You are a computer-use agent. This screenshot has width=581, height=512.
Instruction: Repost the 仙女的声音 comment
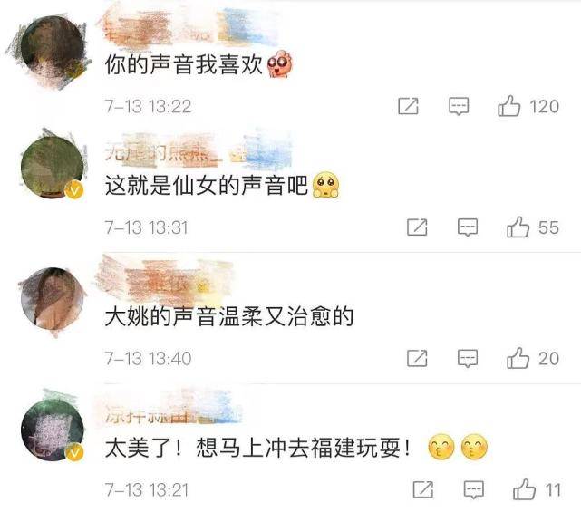click(x=417, y=227)
